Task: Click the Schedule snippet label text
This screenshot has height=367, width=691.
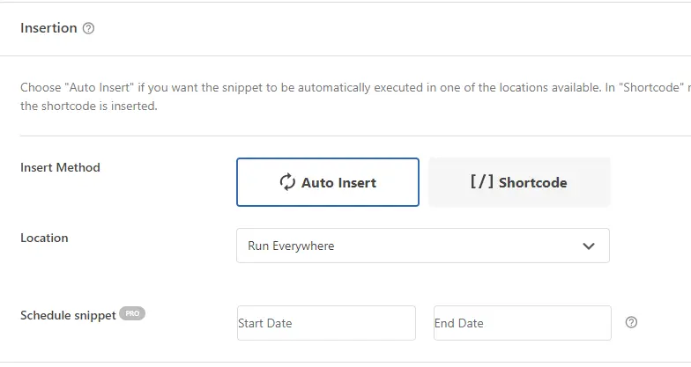Action: click(x=68, y=315)
